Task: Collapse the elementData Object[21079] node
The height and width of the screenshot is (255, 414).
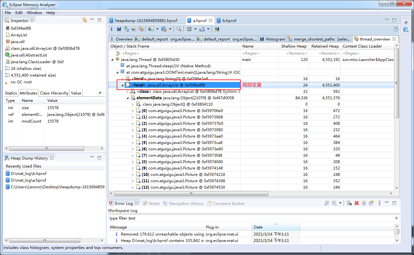Action: 128,98
